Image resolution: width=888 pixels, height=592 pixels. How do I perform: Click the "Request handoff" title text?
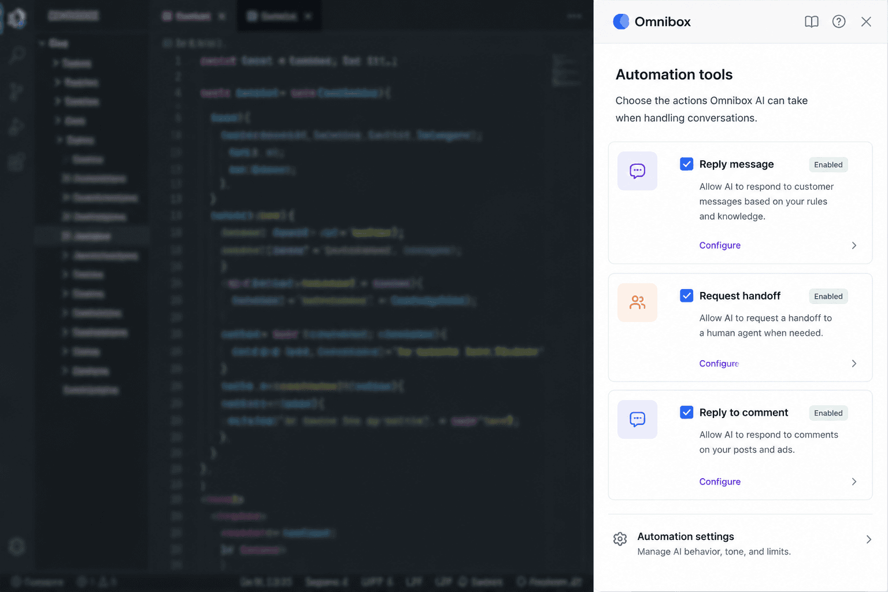(740, 296)
